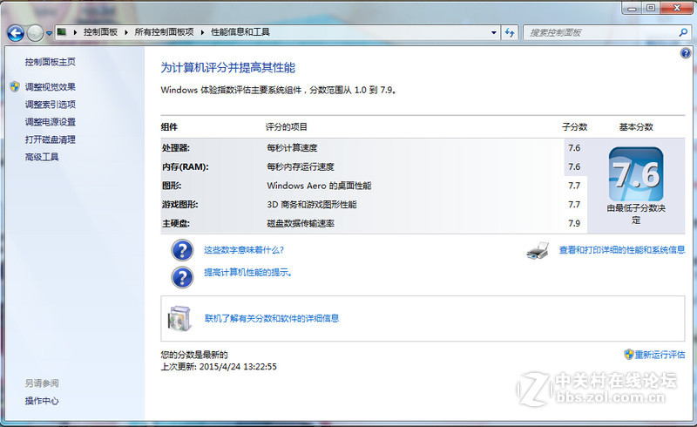Open 控制面板主页 link
697x427 pixels.
(x=51, y=62)
